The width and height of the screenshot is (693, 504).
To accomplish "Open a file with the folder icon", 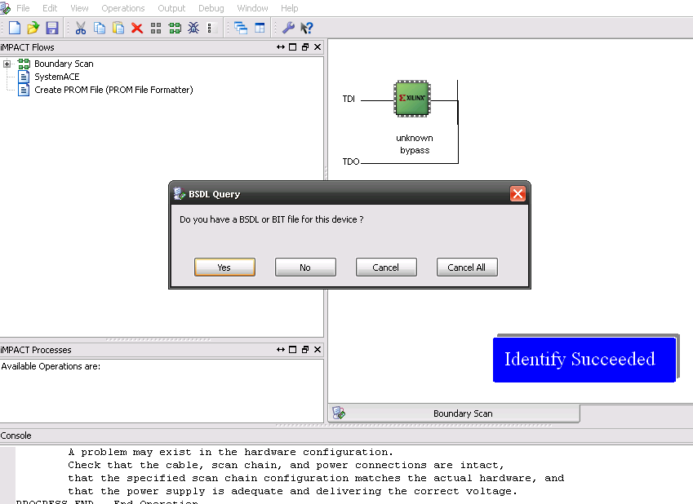I will pyautogui.click(x=33, y=28).
